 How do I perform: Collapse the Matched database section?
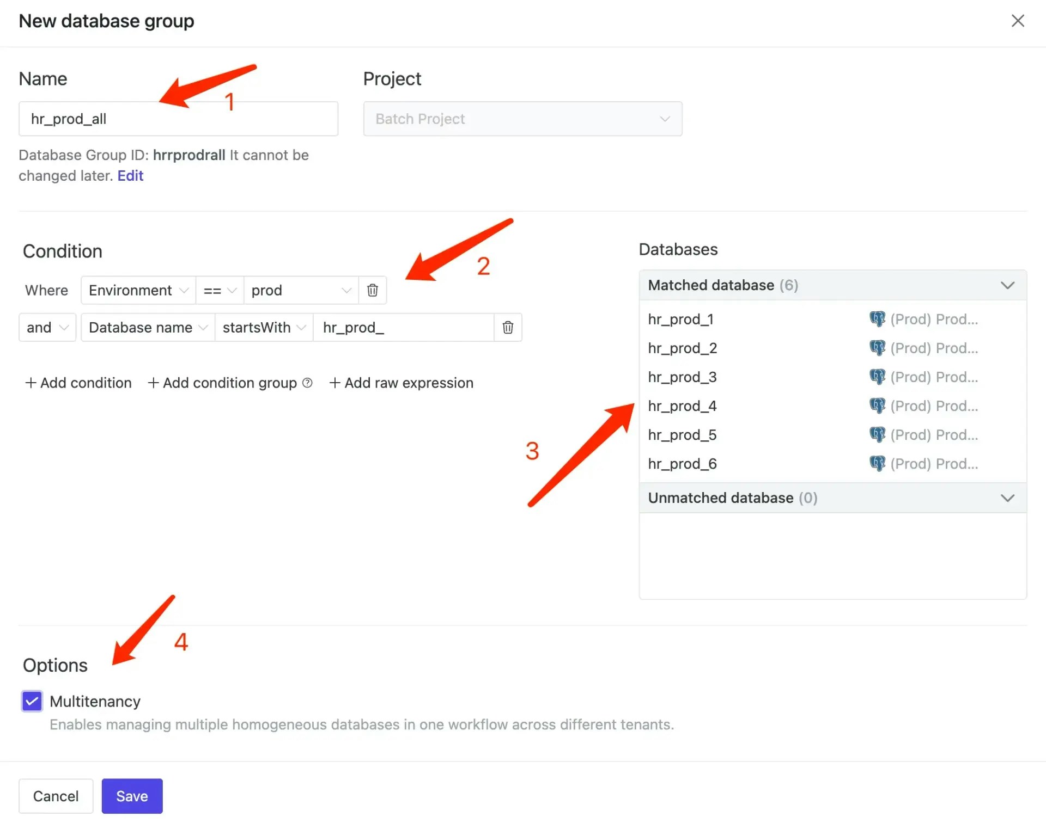click(1007, 285)
